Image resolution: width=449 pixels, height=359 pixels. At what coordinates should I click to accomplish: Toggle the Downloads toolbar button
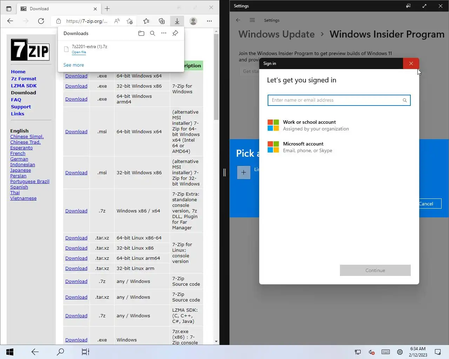pyautogui.click(x=177, y=21)
